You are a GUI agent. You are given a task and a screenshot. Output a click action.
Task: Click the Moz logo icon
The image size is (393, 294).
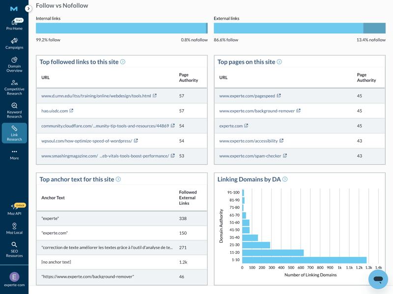14,8
